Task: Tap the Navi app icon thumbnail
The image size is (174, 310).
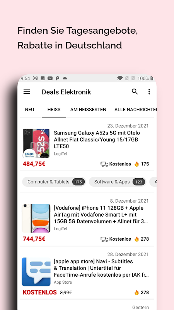Action: pyautogui.click(x=36, y=272)
